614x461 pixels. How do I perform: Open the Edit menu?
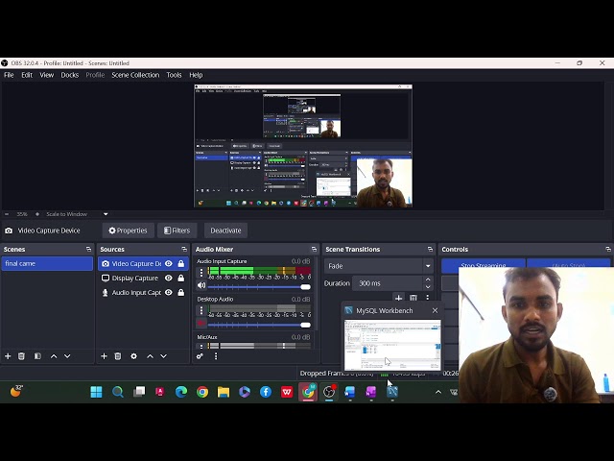pos(27,75)
